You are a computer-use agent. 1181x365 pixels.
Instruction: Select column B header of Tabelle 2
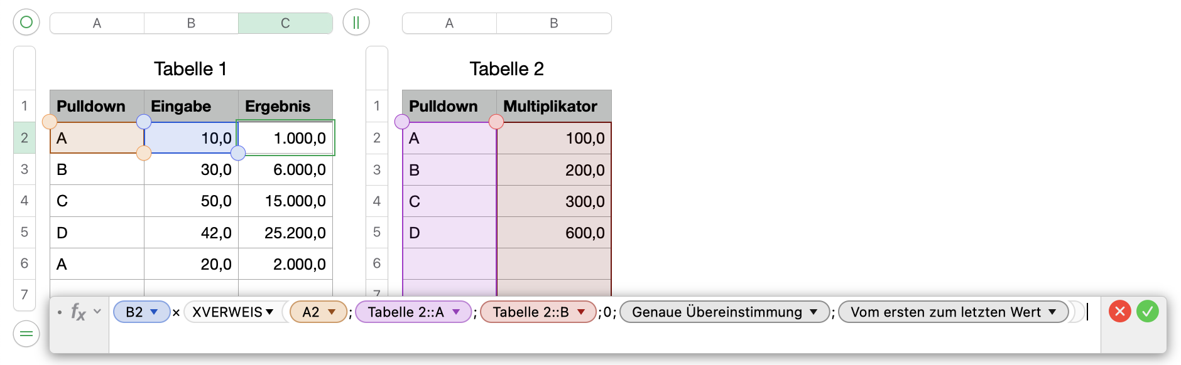(x=553, y=23)
